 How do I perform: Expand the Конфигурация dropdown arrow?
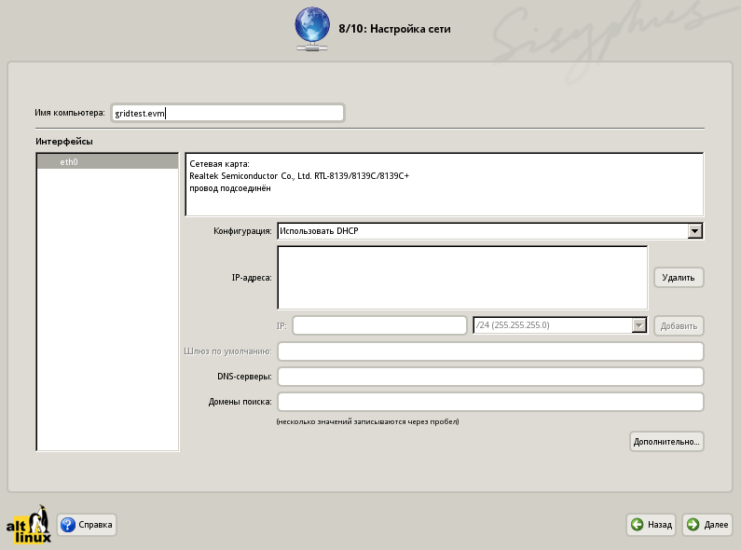tap(694, 230)
